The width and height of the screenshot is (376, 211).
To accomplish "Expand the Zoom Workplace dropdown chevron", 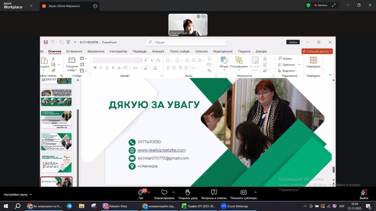I will point(31,6).
